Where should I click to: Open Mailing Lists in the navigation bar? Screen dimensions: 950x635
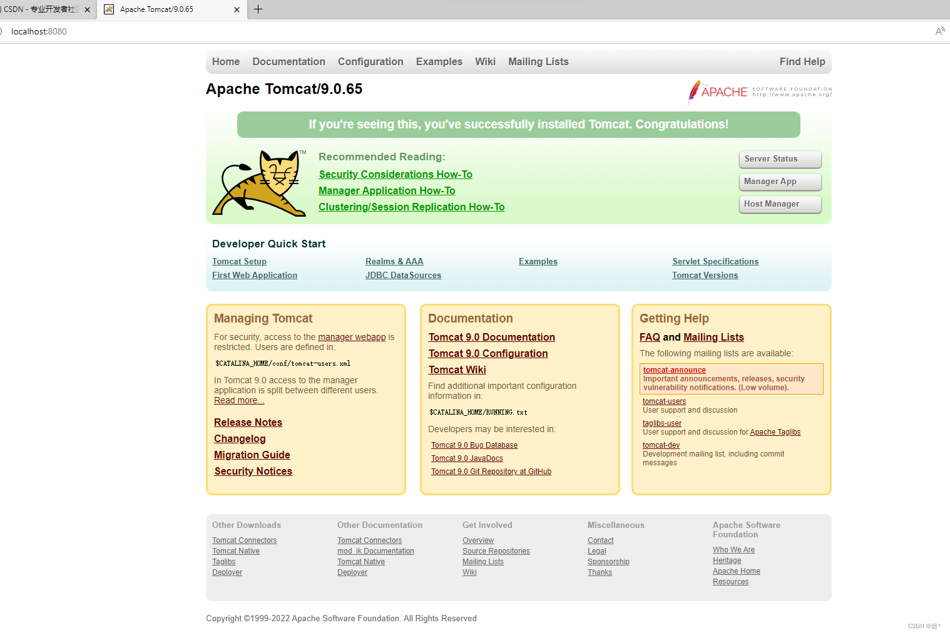538,61
